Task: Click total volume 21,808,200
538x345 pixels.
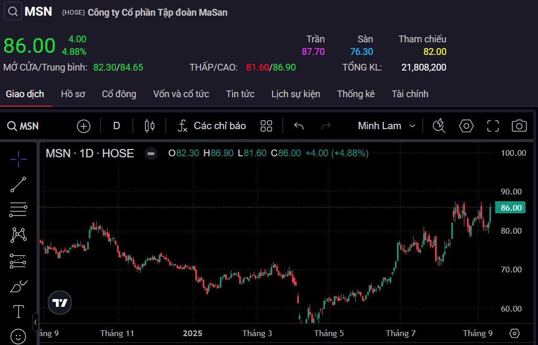Action: point(424,67)
